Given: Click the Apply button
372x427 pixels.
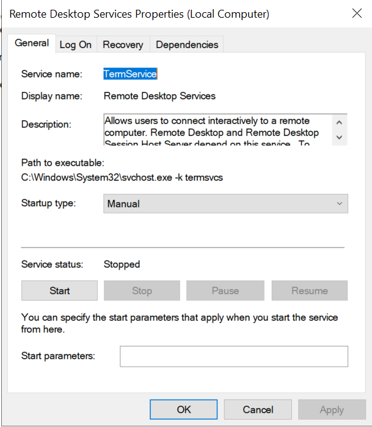Looking at the screenshot, I should (332, 410).
